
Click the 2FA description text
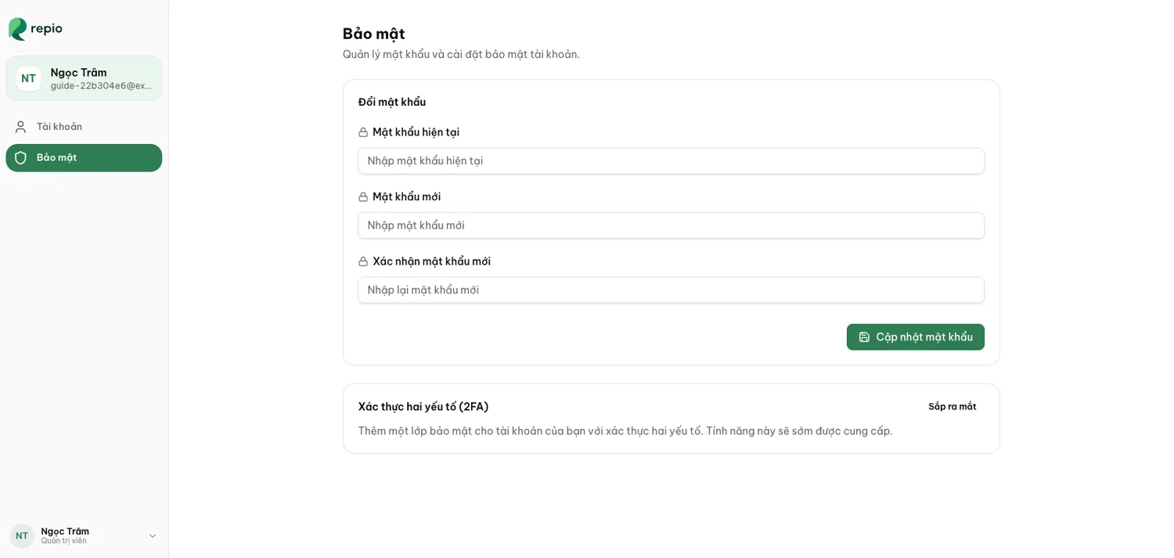click(x=625, y=431)
